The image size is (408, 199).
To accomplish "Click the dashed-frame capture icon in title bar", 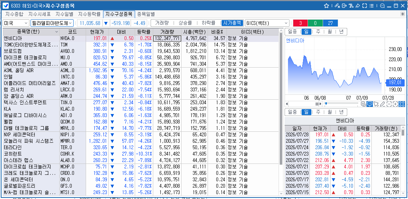I will [x=365, y=6].
